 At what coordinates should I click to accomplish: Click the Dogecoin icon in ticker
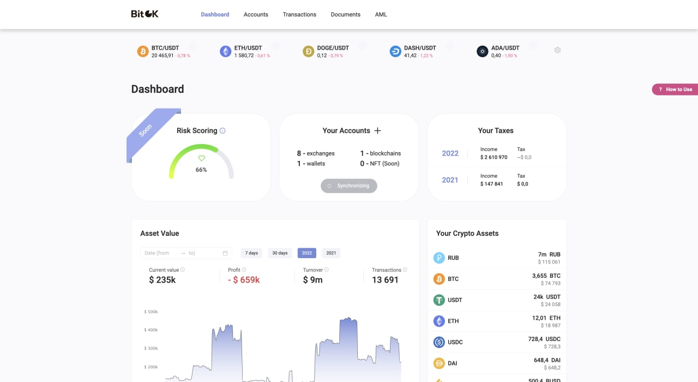[x=309, y=51]
